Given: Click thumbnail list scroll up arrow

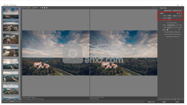Looking at the screenshot, I should coord(21,8).
